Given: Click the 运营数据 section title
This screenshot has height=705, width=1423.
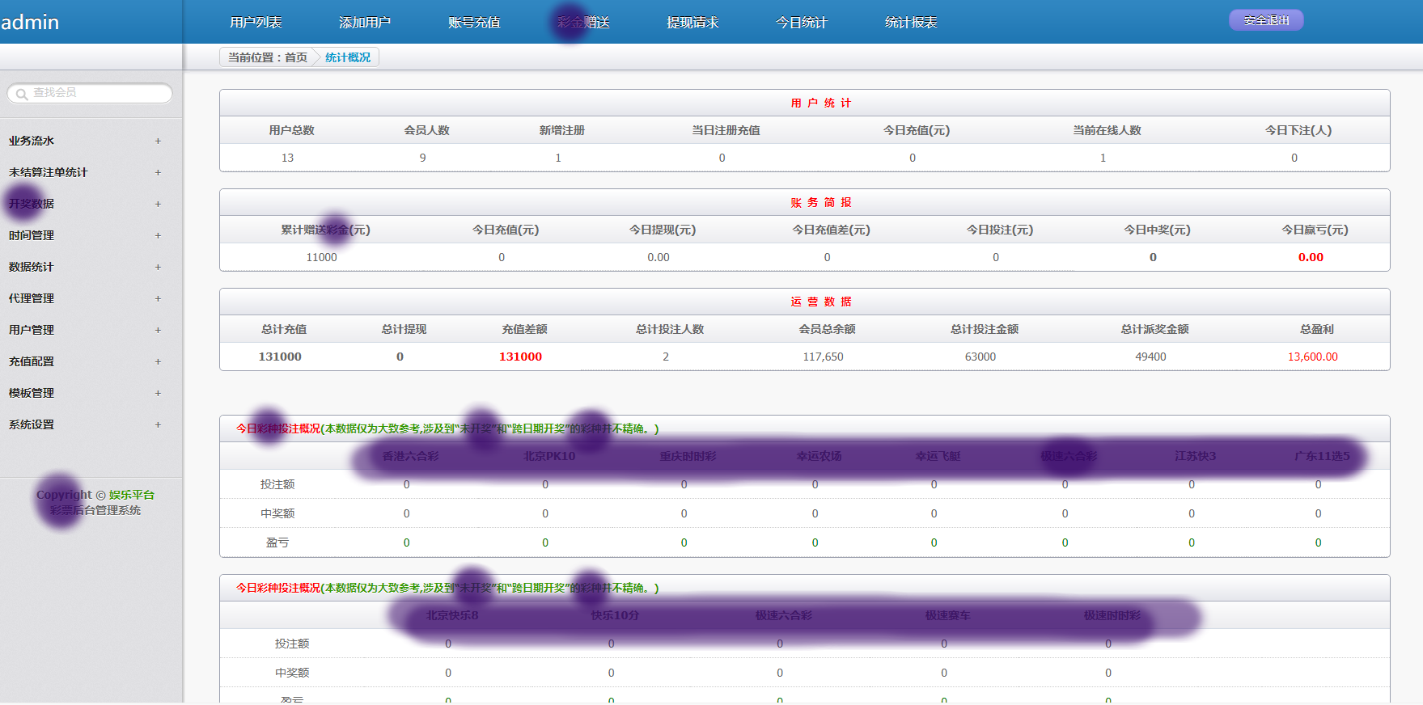Looking at the screenshot, I should coord(821,302).
